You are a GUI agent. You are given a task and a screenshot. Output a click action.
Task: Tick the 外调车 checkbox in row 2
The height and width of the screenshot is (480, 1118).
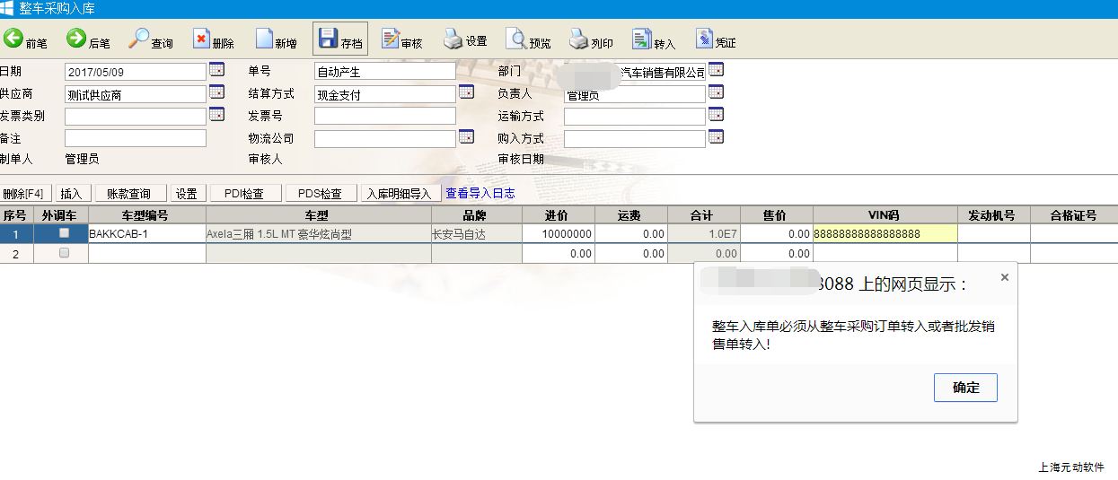point(64,254)
